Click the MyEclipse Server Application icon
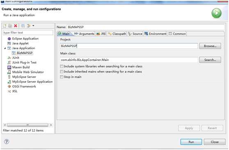Screen dimensions: 229x150 tap(9, 82)
